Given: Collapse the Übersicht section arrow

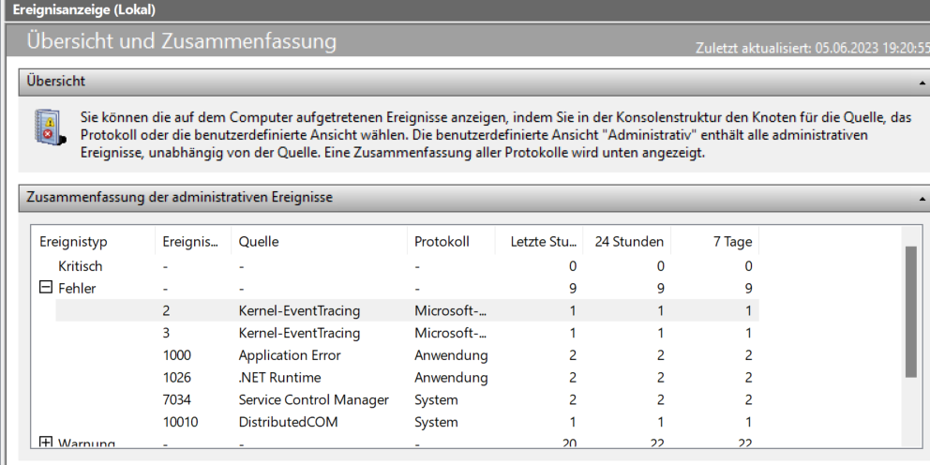Looking at the screenshot, I should 922,82.
